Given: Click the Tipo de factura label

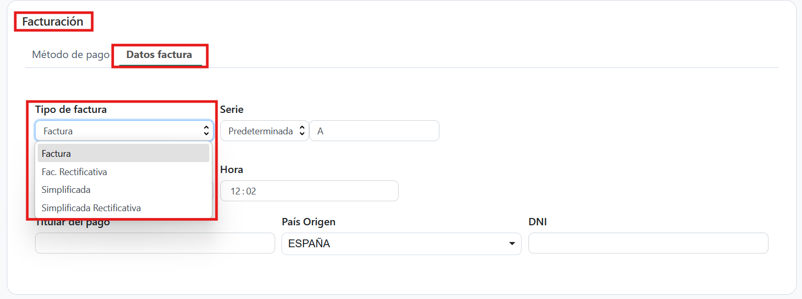Looking at the screenshot, I should click(71, 110).
